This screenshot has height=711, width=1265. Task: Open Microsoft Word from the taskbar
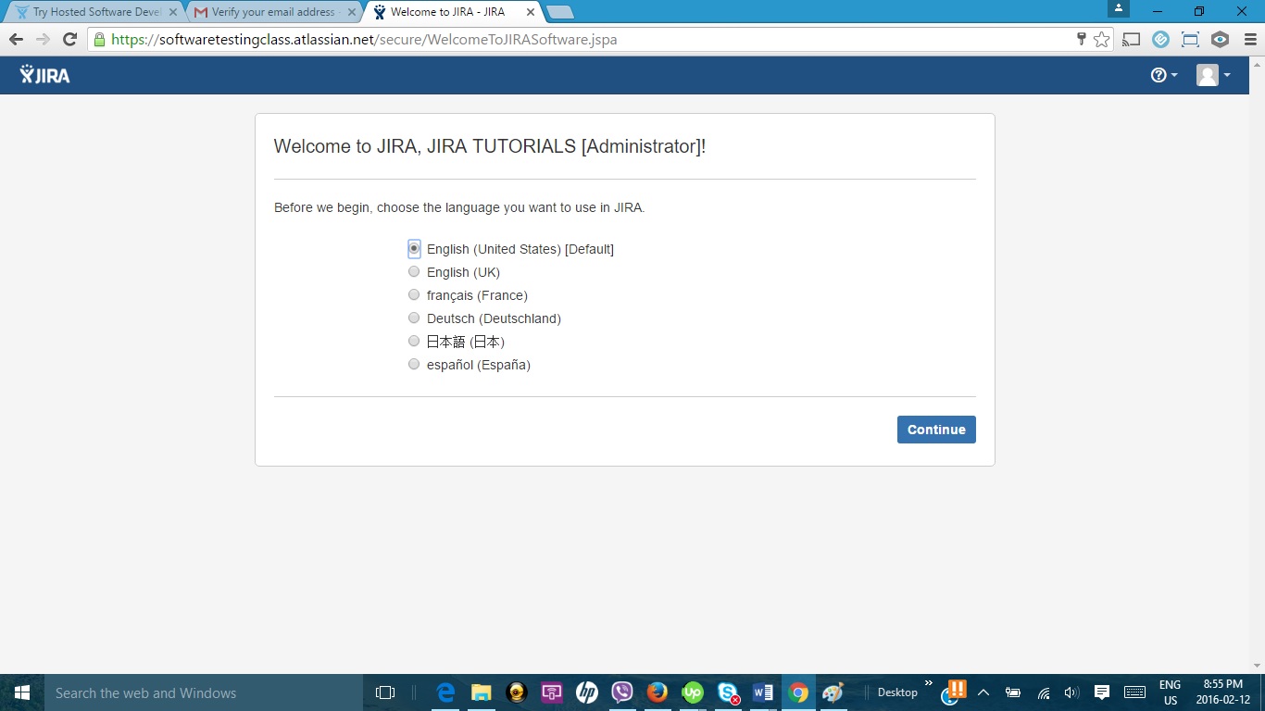pos(763,692)
